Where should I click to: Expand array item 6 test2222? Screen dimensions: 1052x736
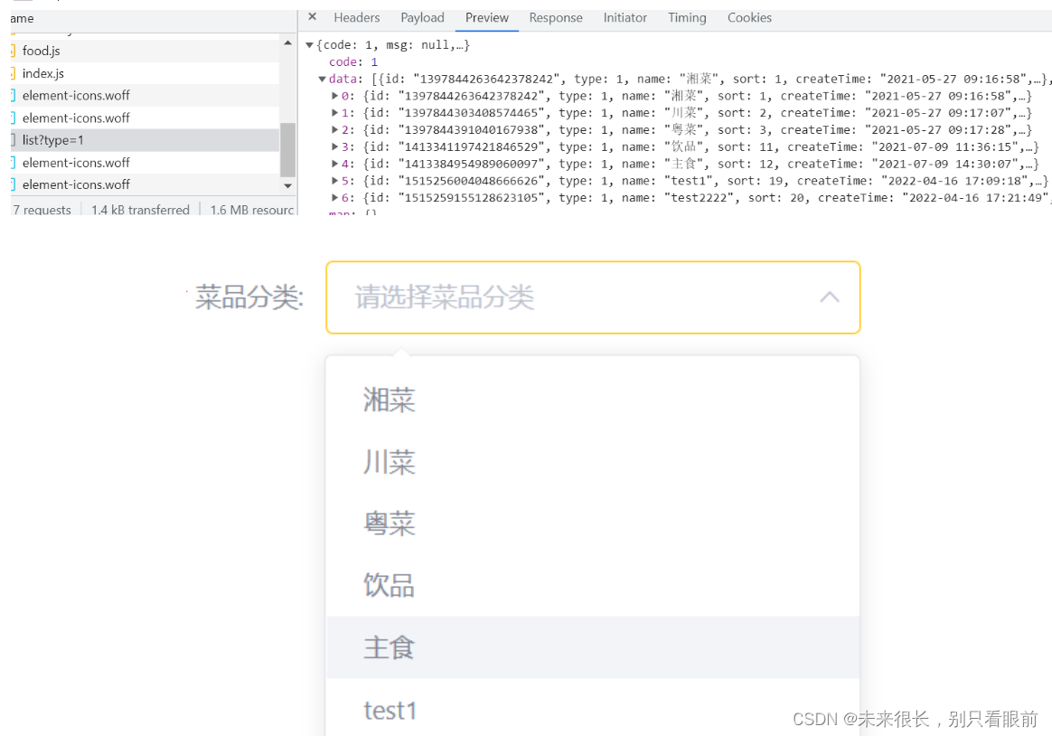334,198
